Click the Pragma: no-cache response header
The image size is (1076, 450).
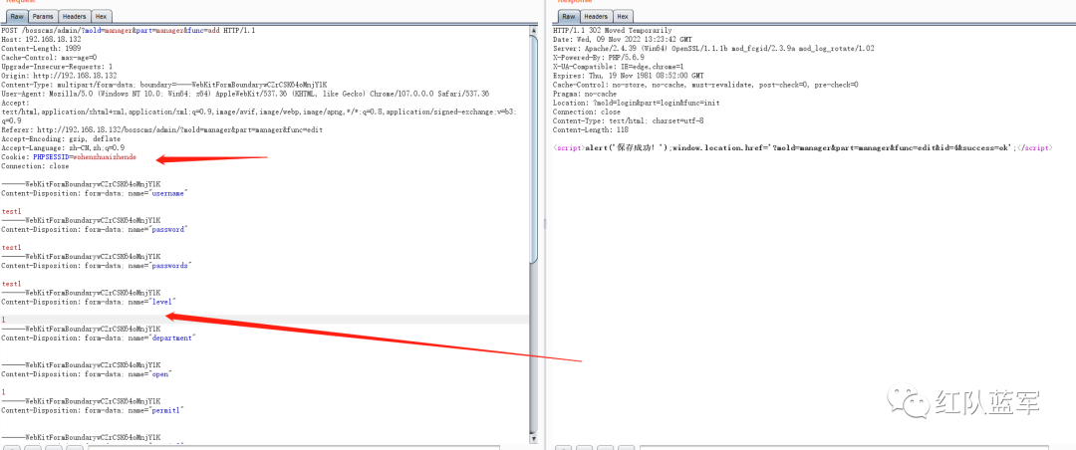point(585,94)
